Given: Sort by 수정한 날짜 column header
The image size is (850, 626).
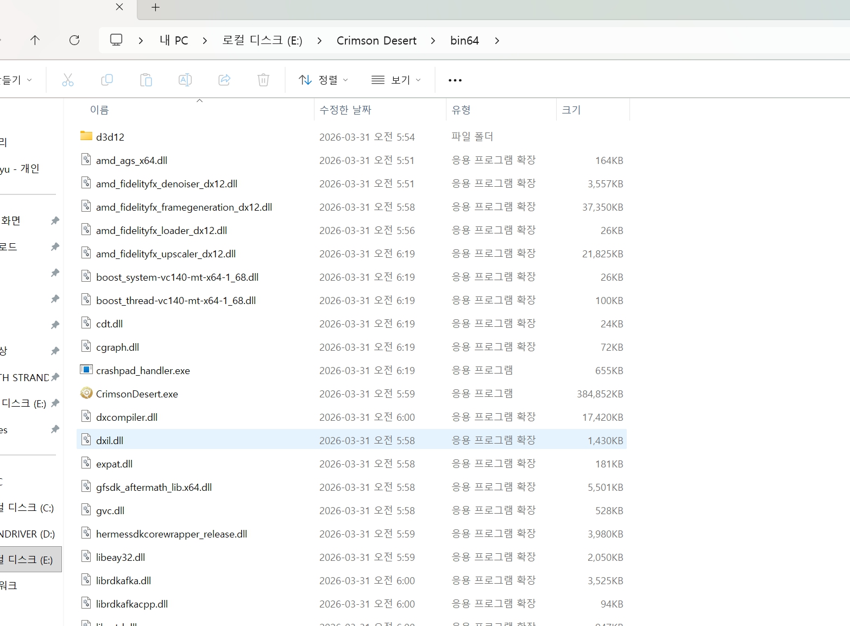Looking at the screenshot, I should (345, 110).
